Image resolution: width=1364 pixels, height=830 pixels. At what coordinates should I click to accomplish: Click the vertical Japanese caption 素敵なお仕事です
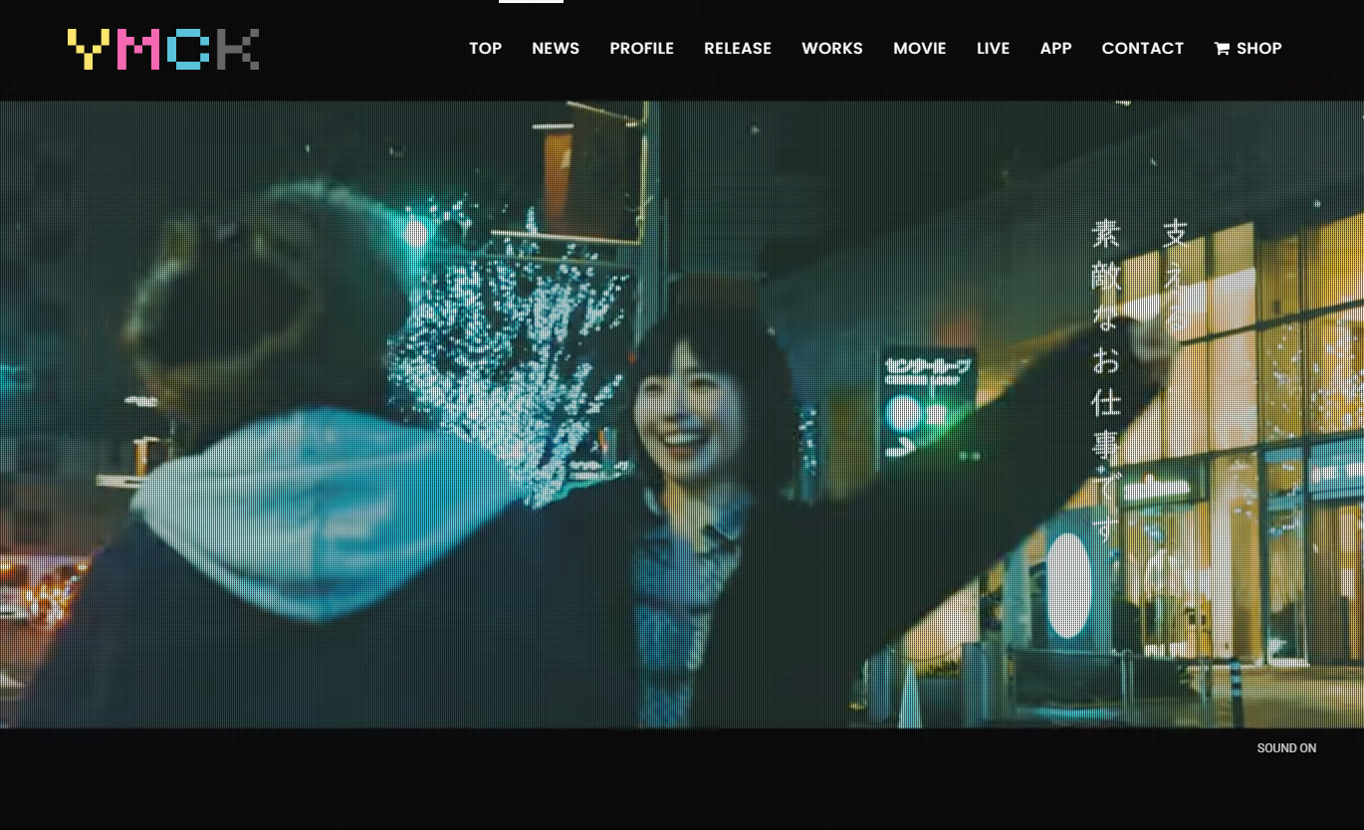(1105, 378)
